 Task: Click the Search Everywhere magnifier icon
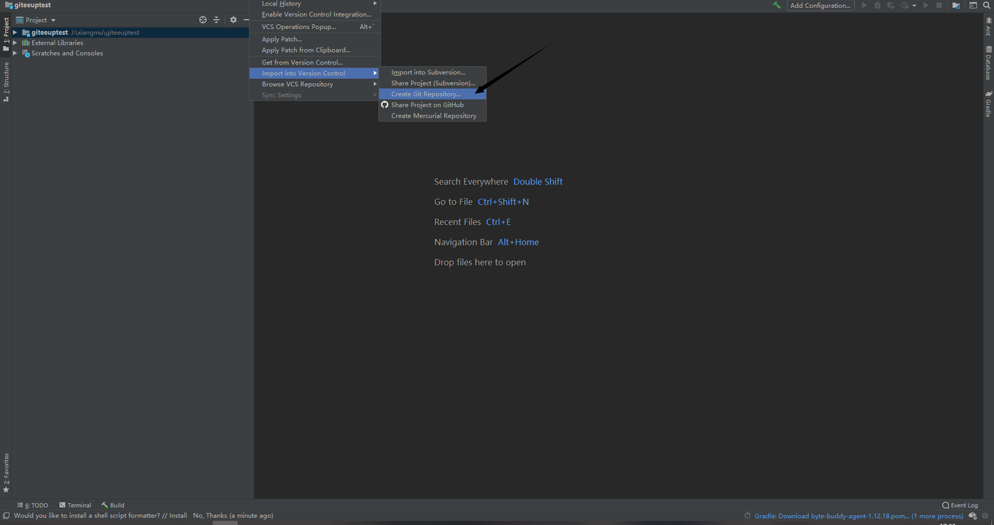(987, 5)
